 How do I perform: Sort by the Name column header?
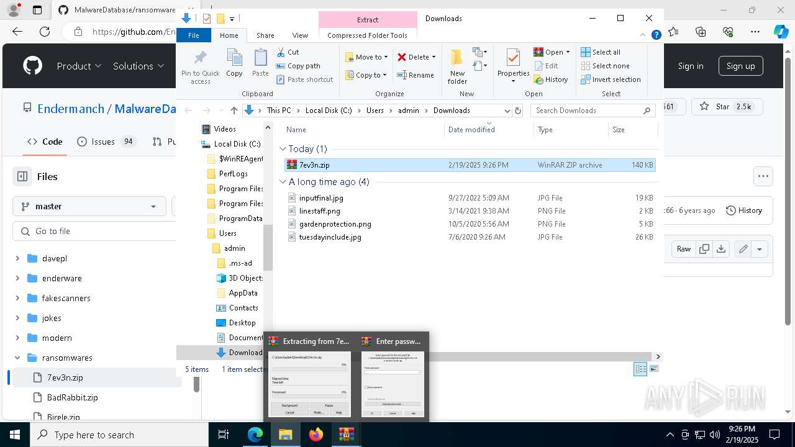(296, 130)
